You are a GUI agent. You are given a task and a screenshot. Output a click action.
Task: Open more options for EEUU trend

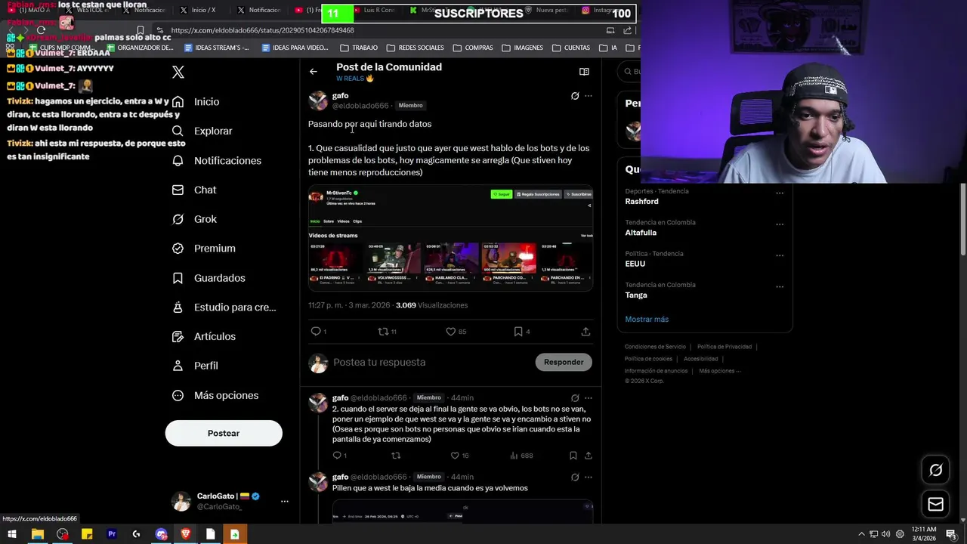pos(780,255)
